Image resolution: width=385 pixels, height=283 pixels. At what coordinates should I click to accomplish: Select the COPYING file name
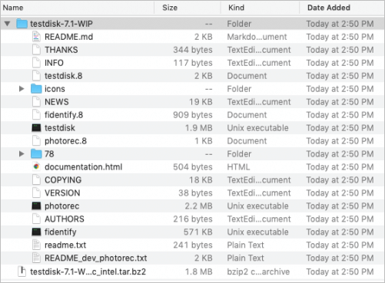click(x=63, y=180)
